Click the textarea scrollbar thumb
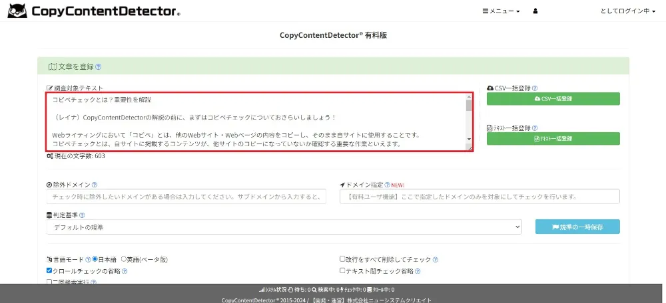Screen dimensions: 666x303 click(x=469, y=105)
